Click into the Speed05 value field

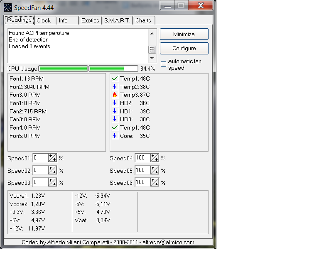[142, 170]
